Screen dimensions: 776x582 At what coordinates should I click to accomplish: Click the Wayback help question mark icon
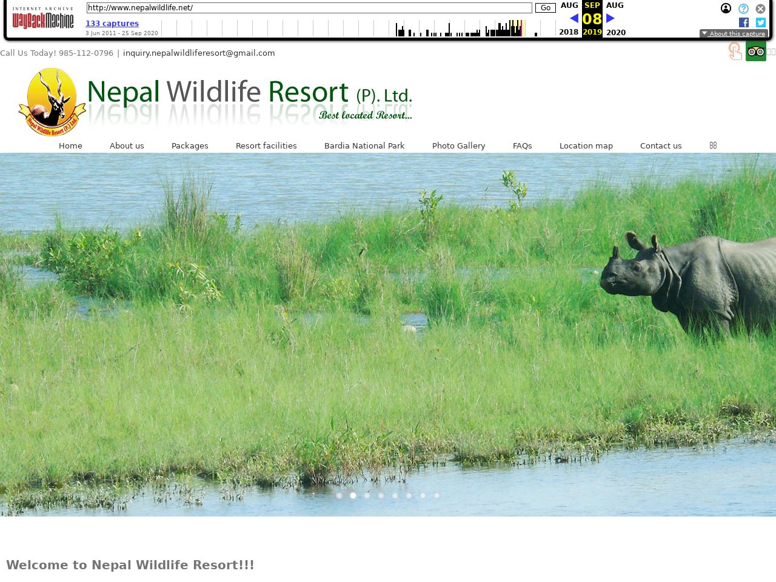click(743, 8)
